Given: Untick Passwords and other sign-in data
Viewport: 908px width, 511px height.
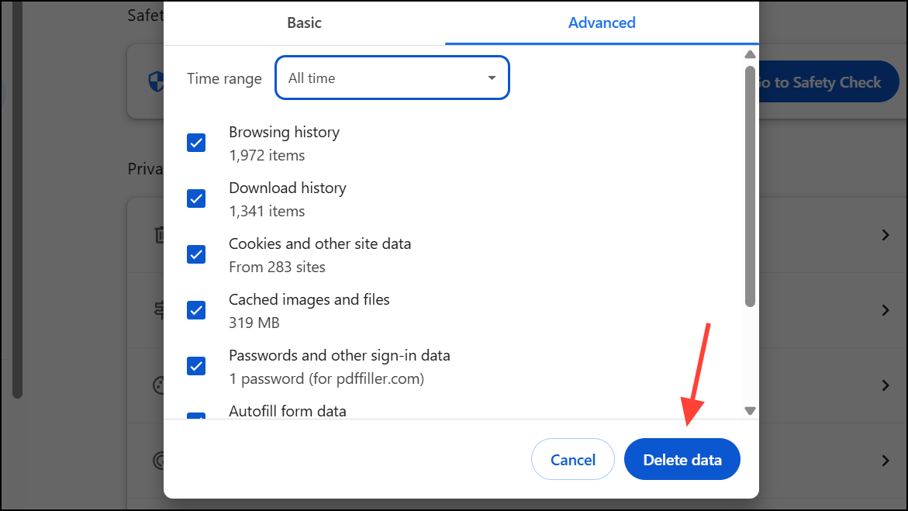Looking at the screenshot, I should click(x=196, y=366).
